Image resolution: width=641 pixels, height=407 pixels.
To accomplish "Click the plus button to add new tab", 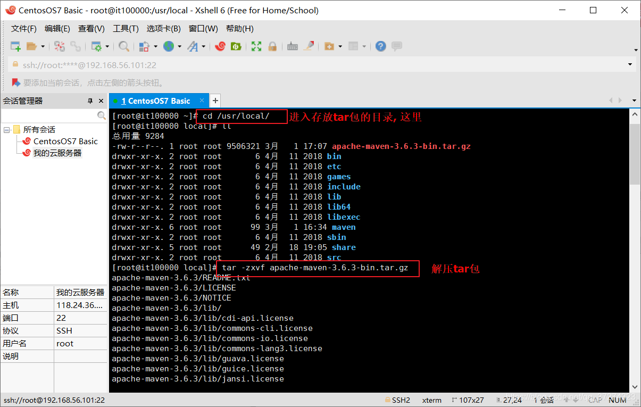I will 215,101.
